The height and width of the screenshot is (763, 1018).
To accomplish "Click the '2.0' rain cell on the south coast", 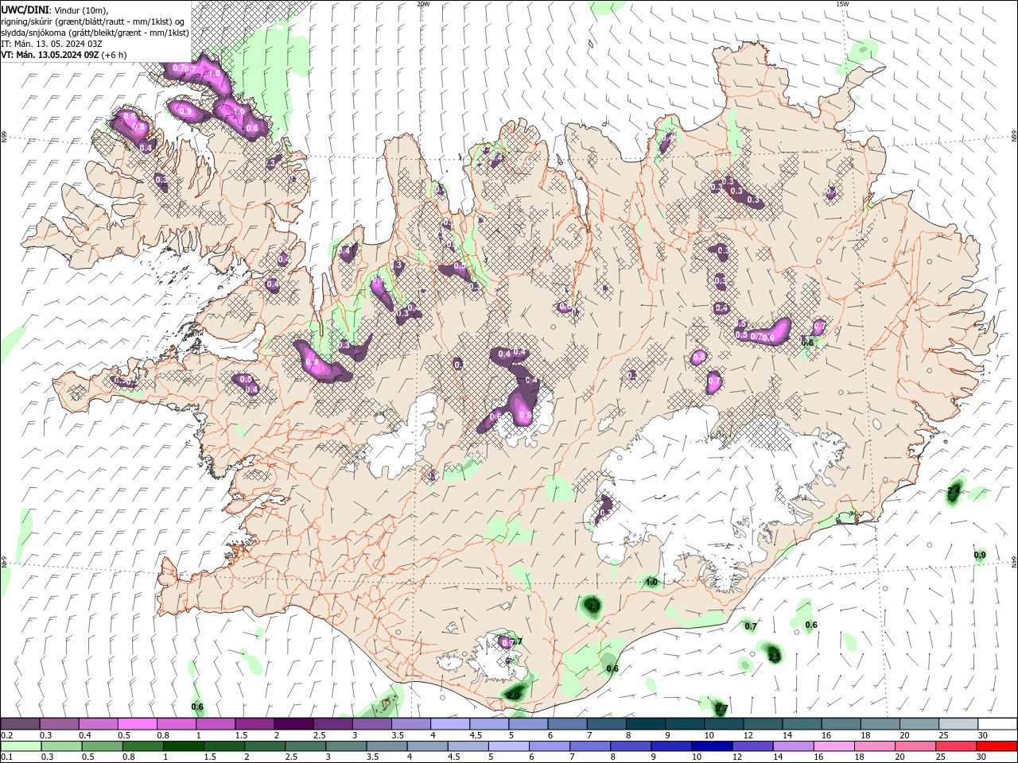I will (x=514, y=695).
